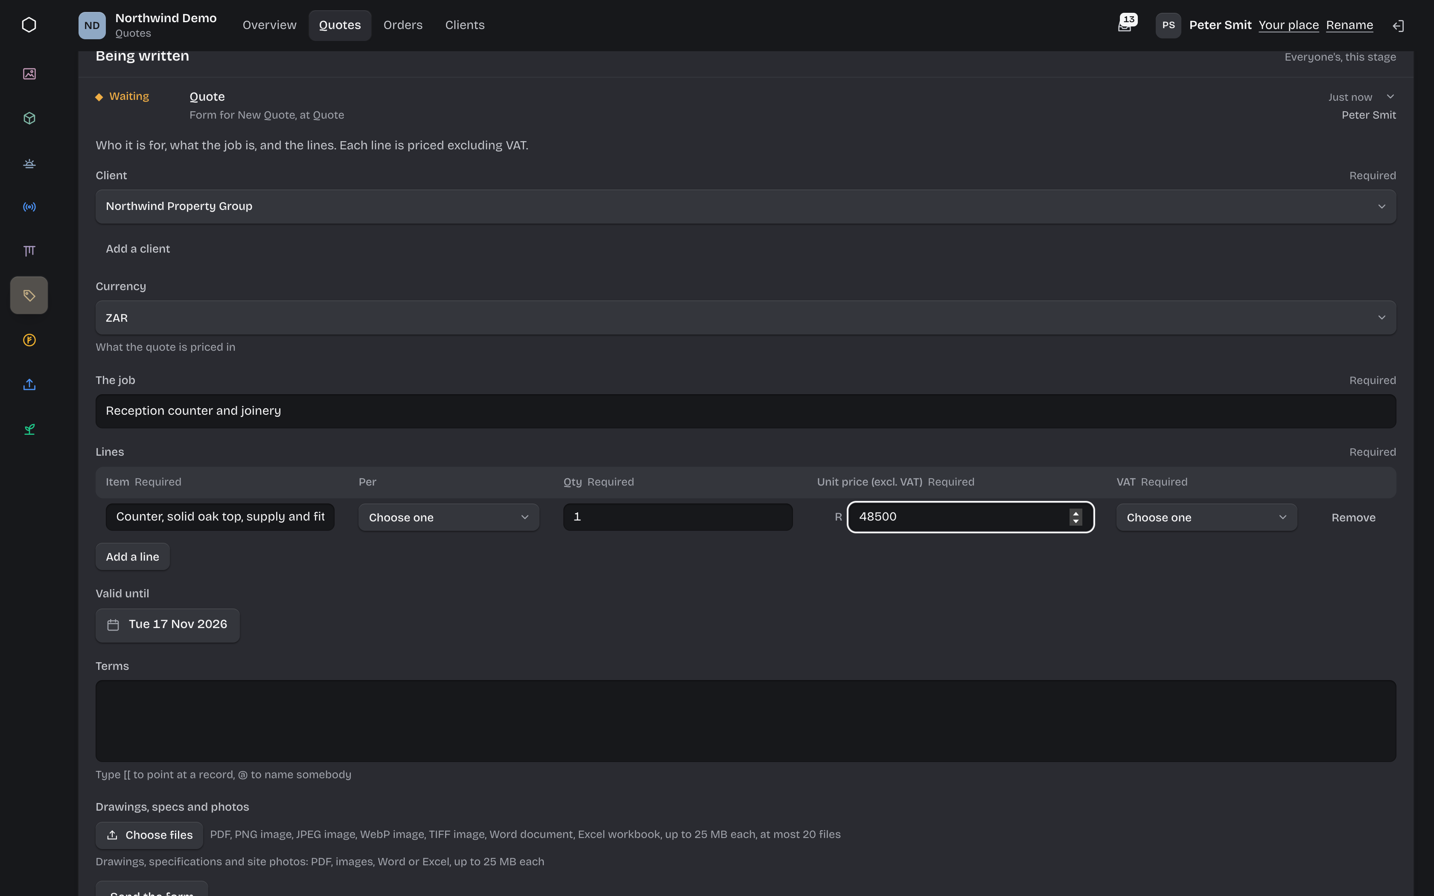
Task: Click the Add a line button
Action: tap(133, 556)
